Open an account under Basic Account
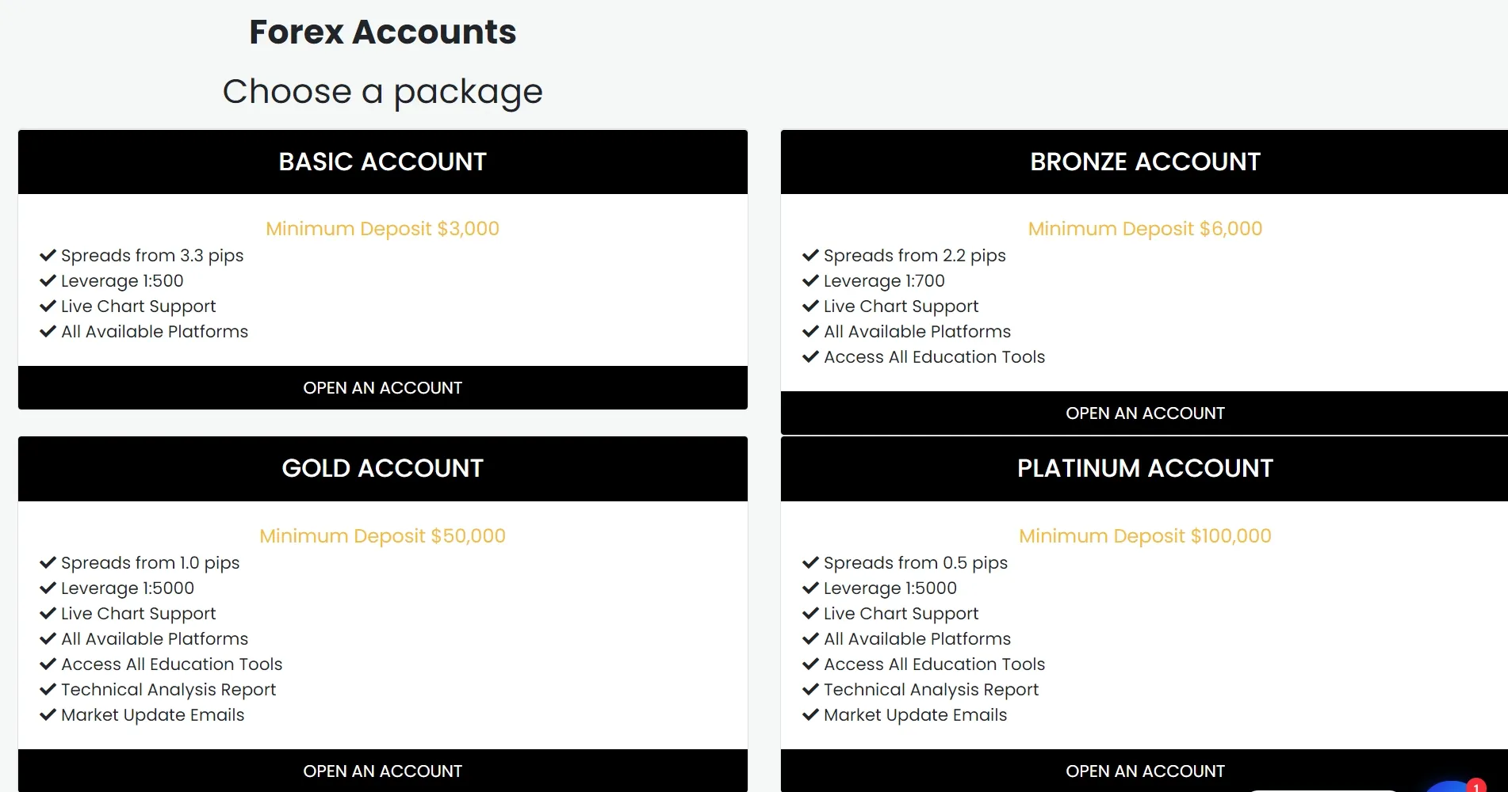The height and width of the screenshot is (792, 1508). pyautogui.click(x=382, y=387)
